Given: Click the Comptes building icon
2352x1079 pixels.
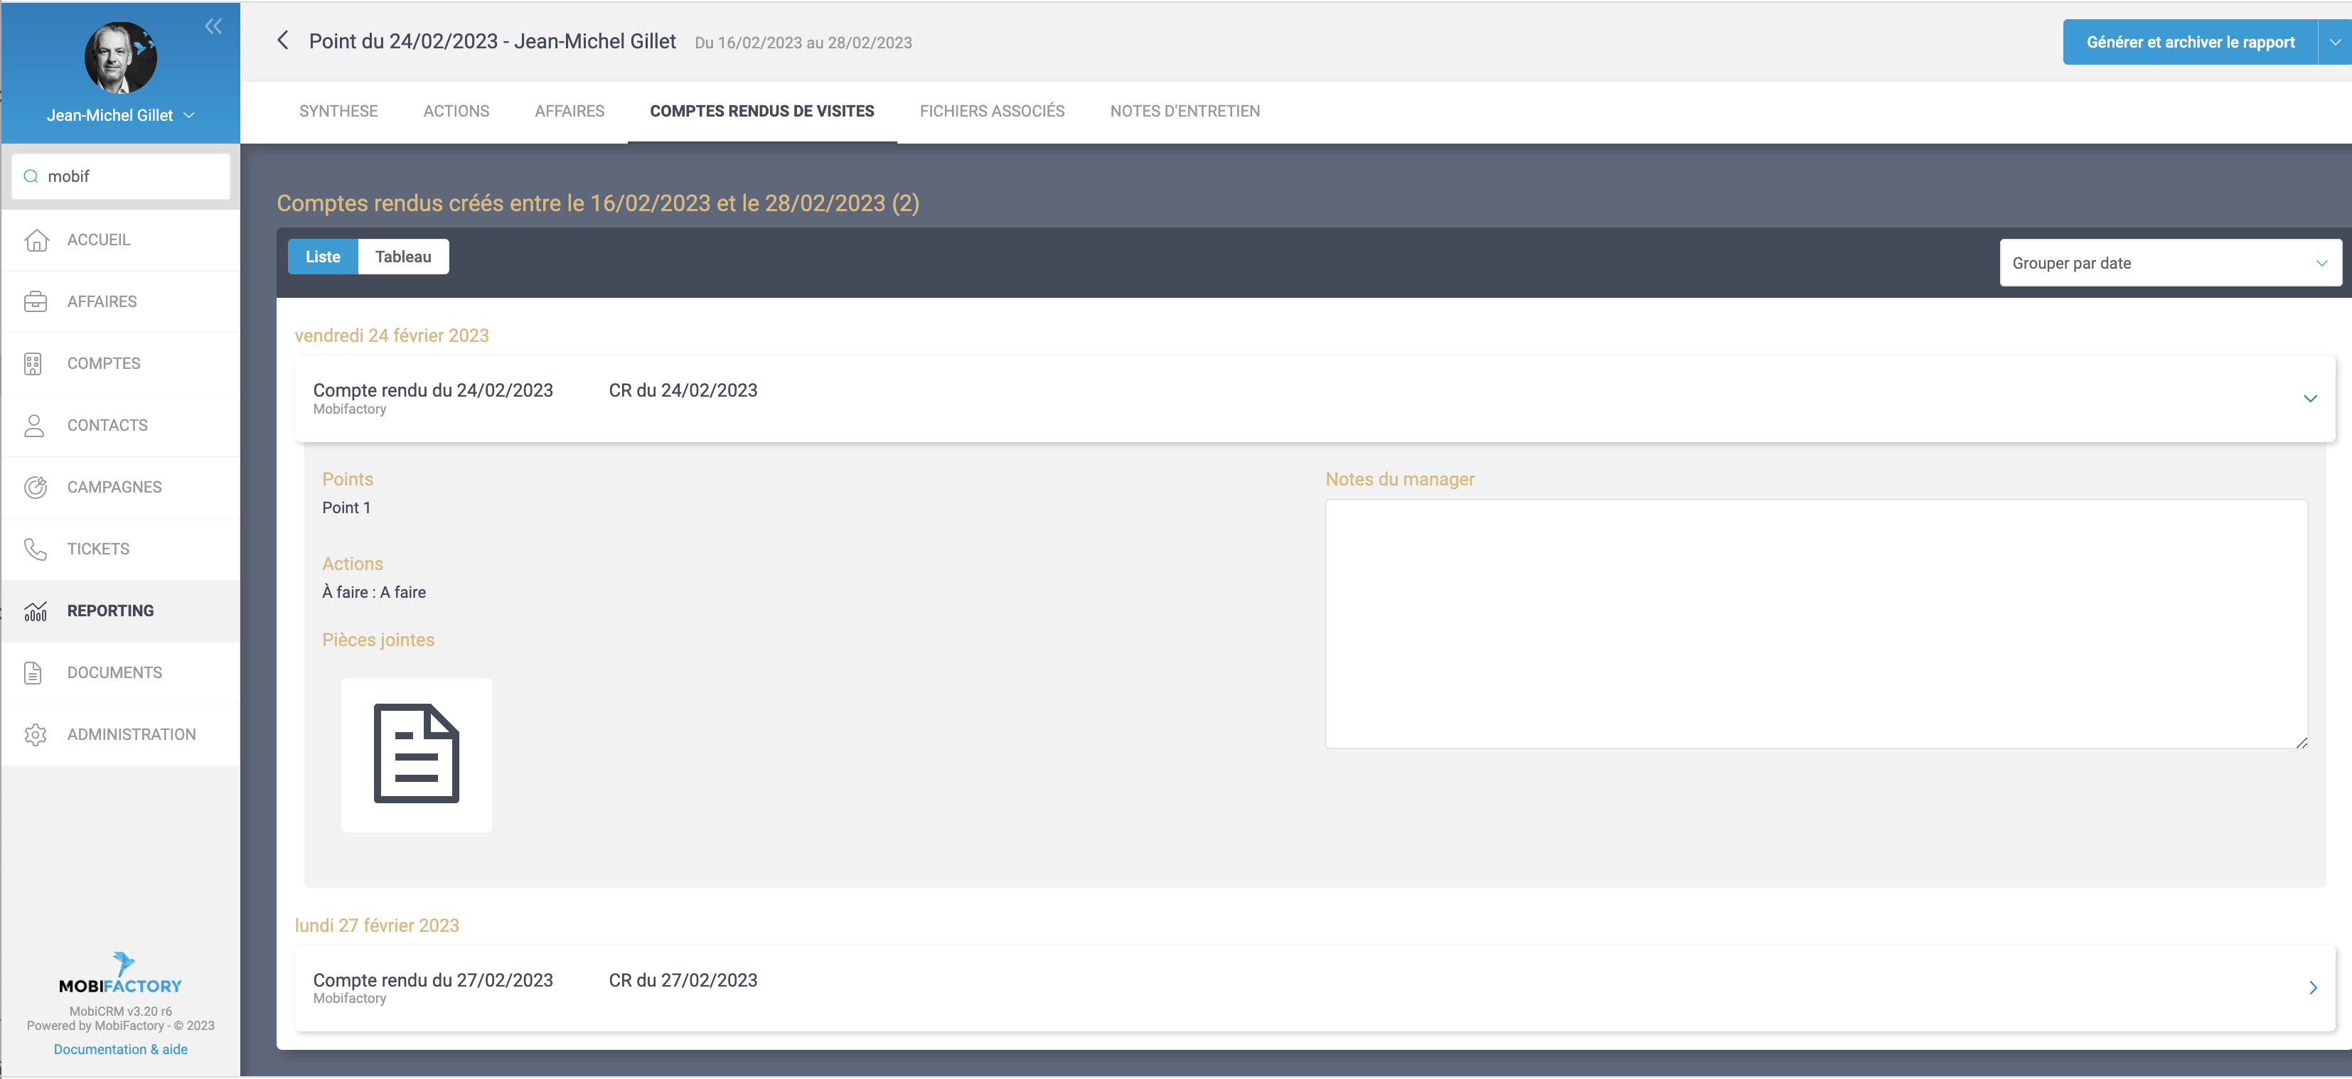Looking at the screenshot, I should coord(34,363).
